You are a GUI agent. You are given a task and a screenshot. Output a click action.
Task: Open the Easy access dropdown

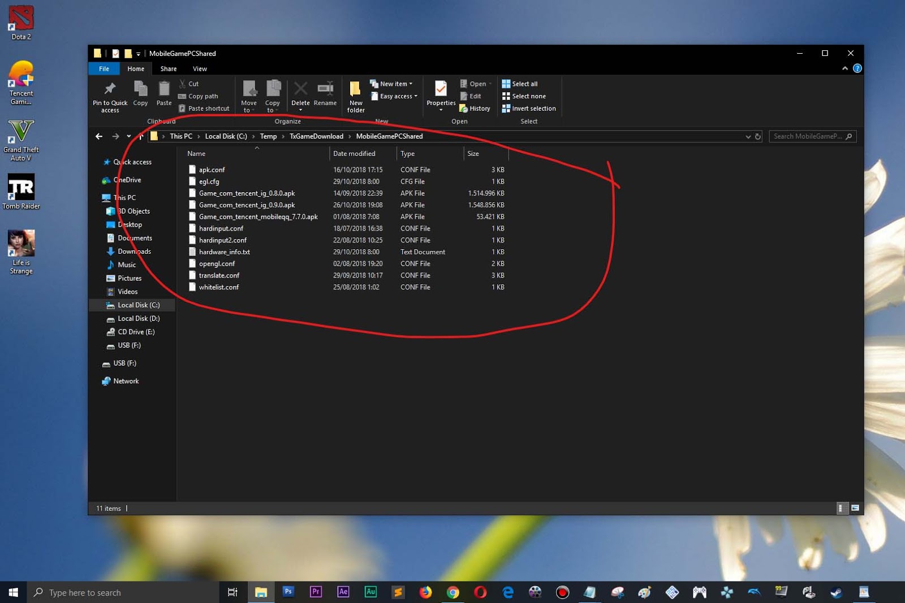tap(394, 96)
